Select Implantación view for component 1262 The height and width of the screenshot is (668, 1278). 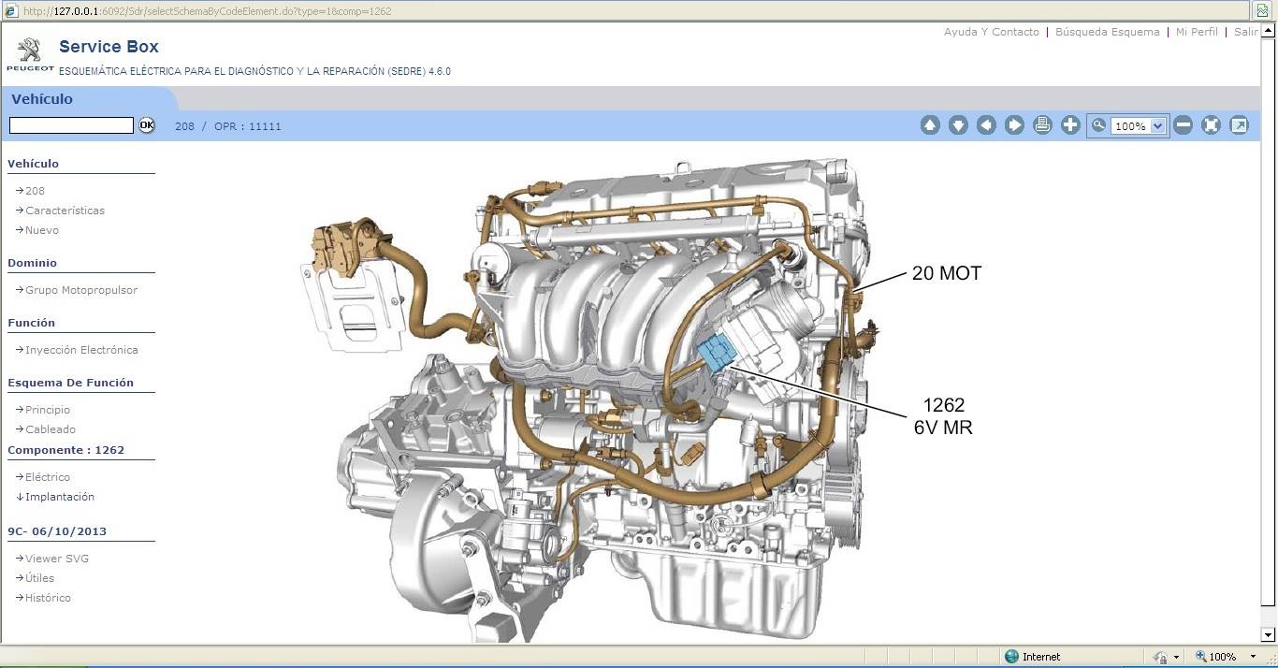(x=60, y=497)
